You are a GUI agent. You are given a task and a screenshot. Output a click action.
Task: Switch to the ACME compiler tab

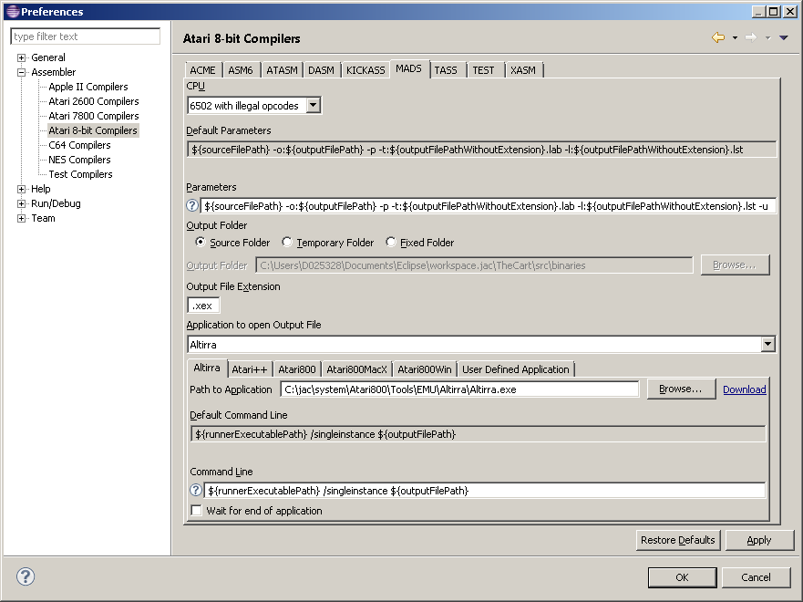coord(202,70)
